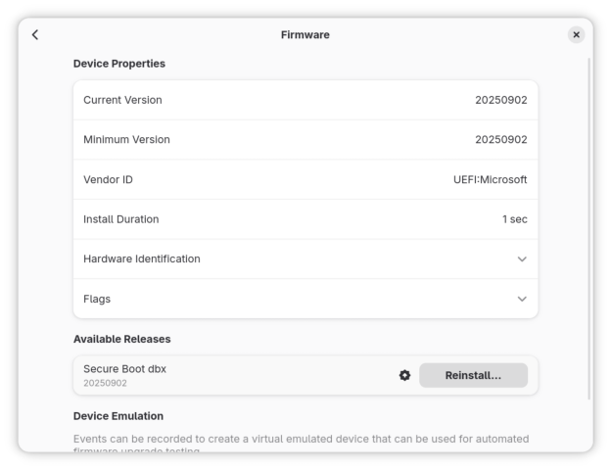Click the Install Duration row label
The width and height of the screenshot is (611, 470).
click(120, 219)
